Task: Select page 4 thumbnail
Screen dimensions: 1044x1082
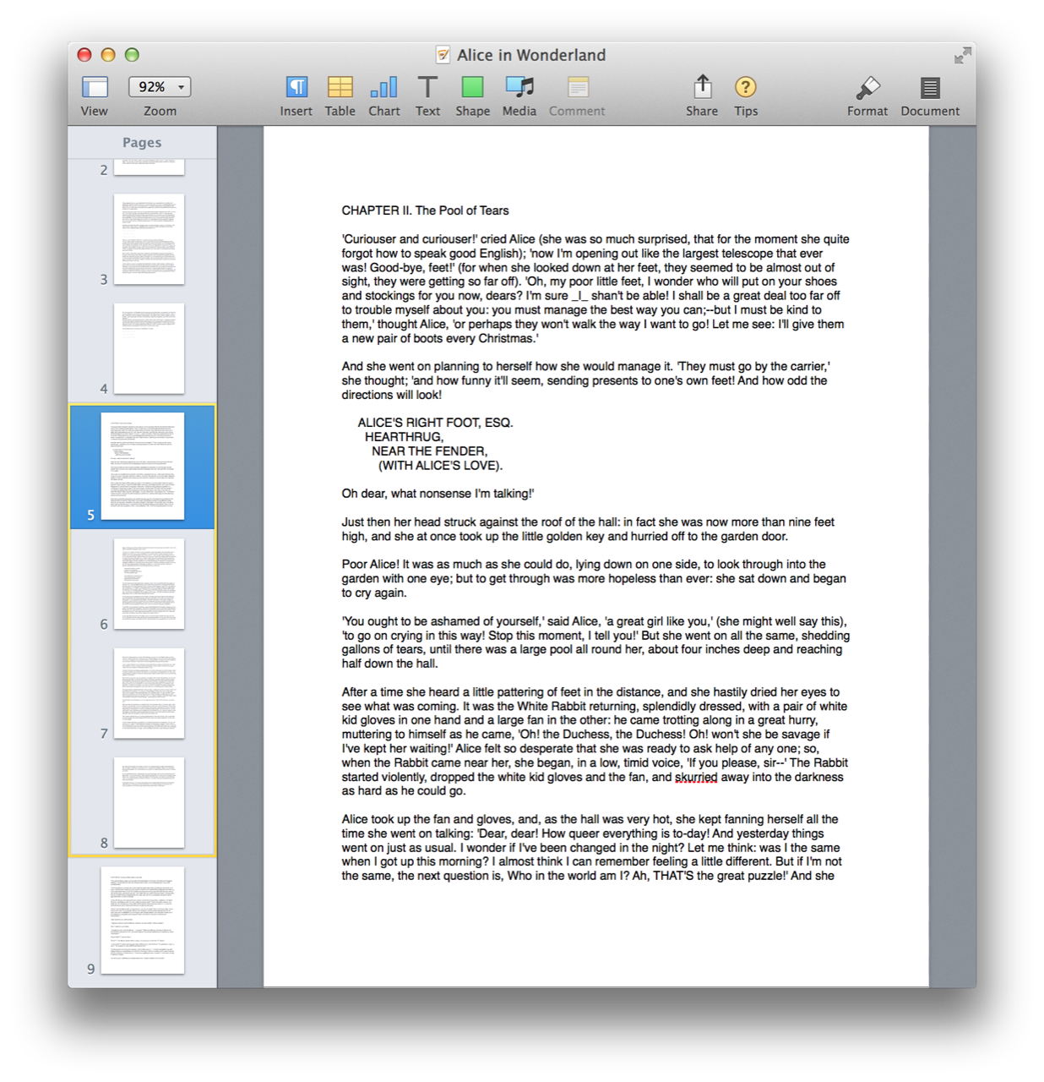Action: (x=149, y=348)
